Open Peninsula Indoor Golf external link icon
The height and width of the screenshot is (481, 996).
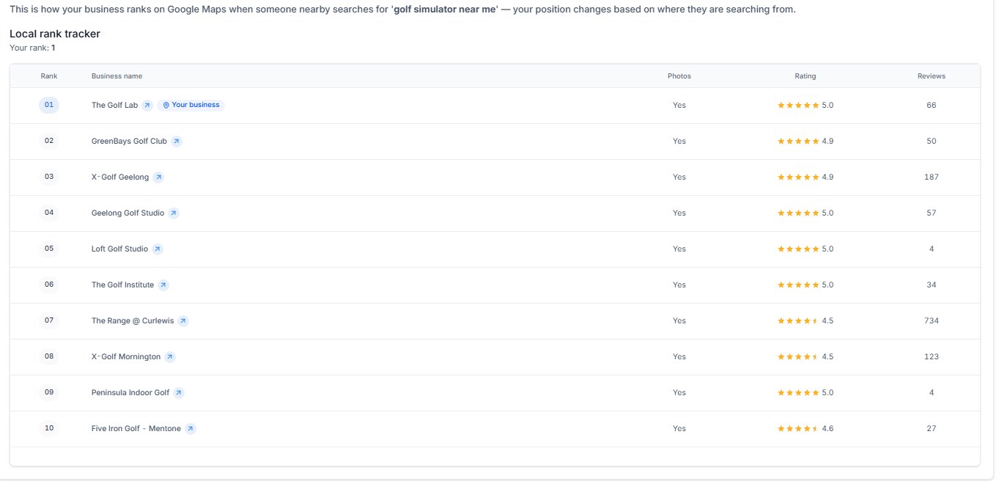click(179, 392)
